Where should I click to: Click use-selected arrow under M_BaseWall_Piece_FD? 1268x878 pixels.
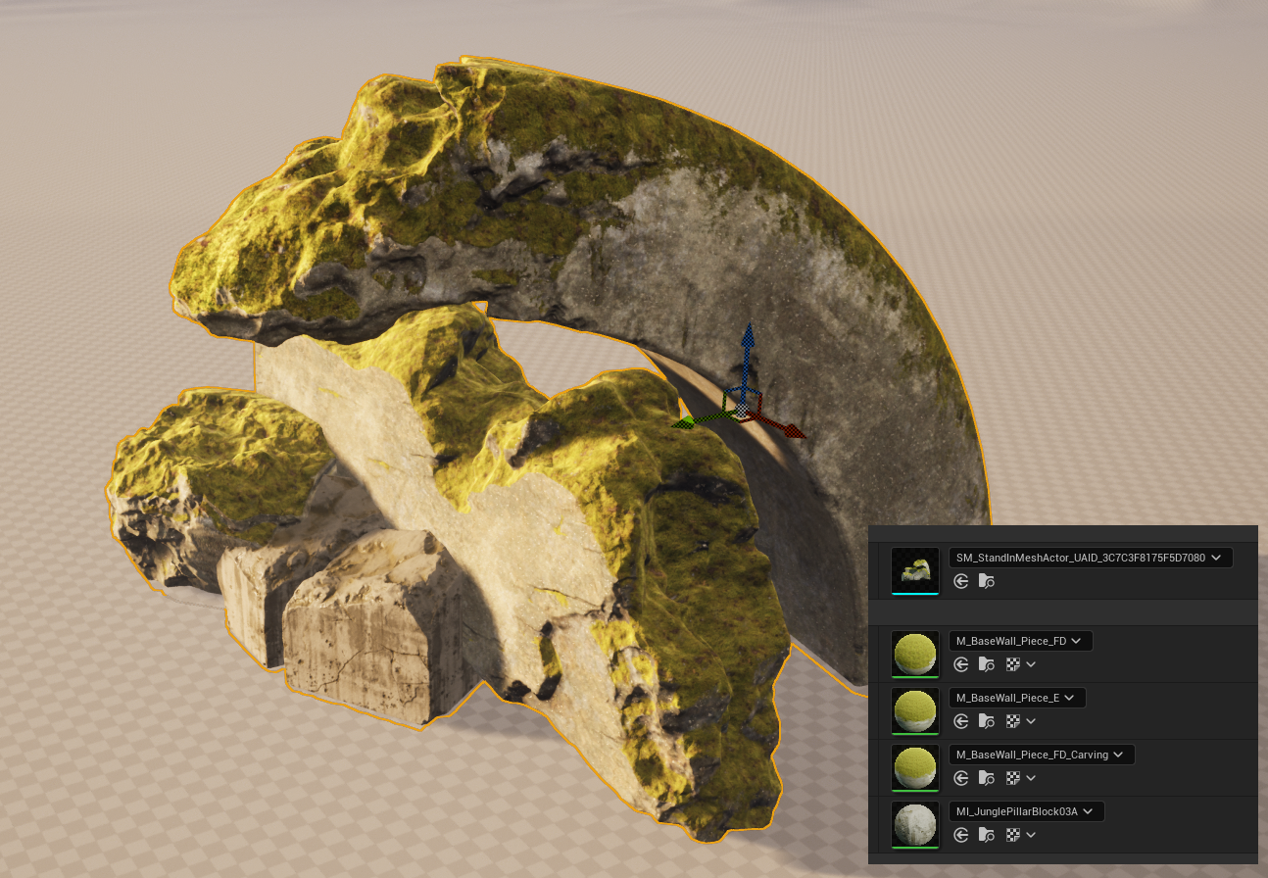[961, 664]
